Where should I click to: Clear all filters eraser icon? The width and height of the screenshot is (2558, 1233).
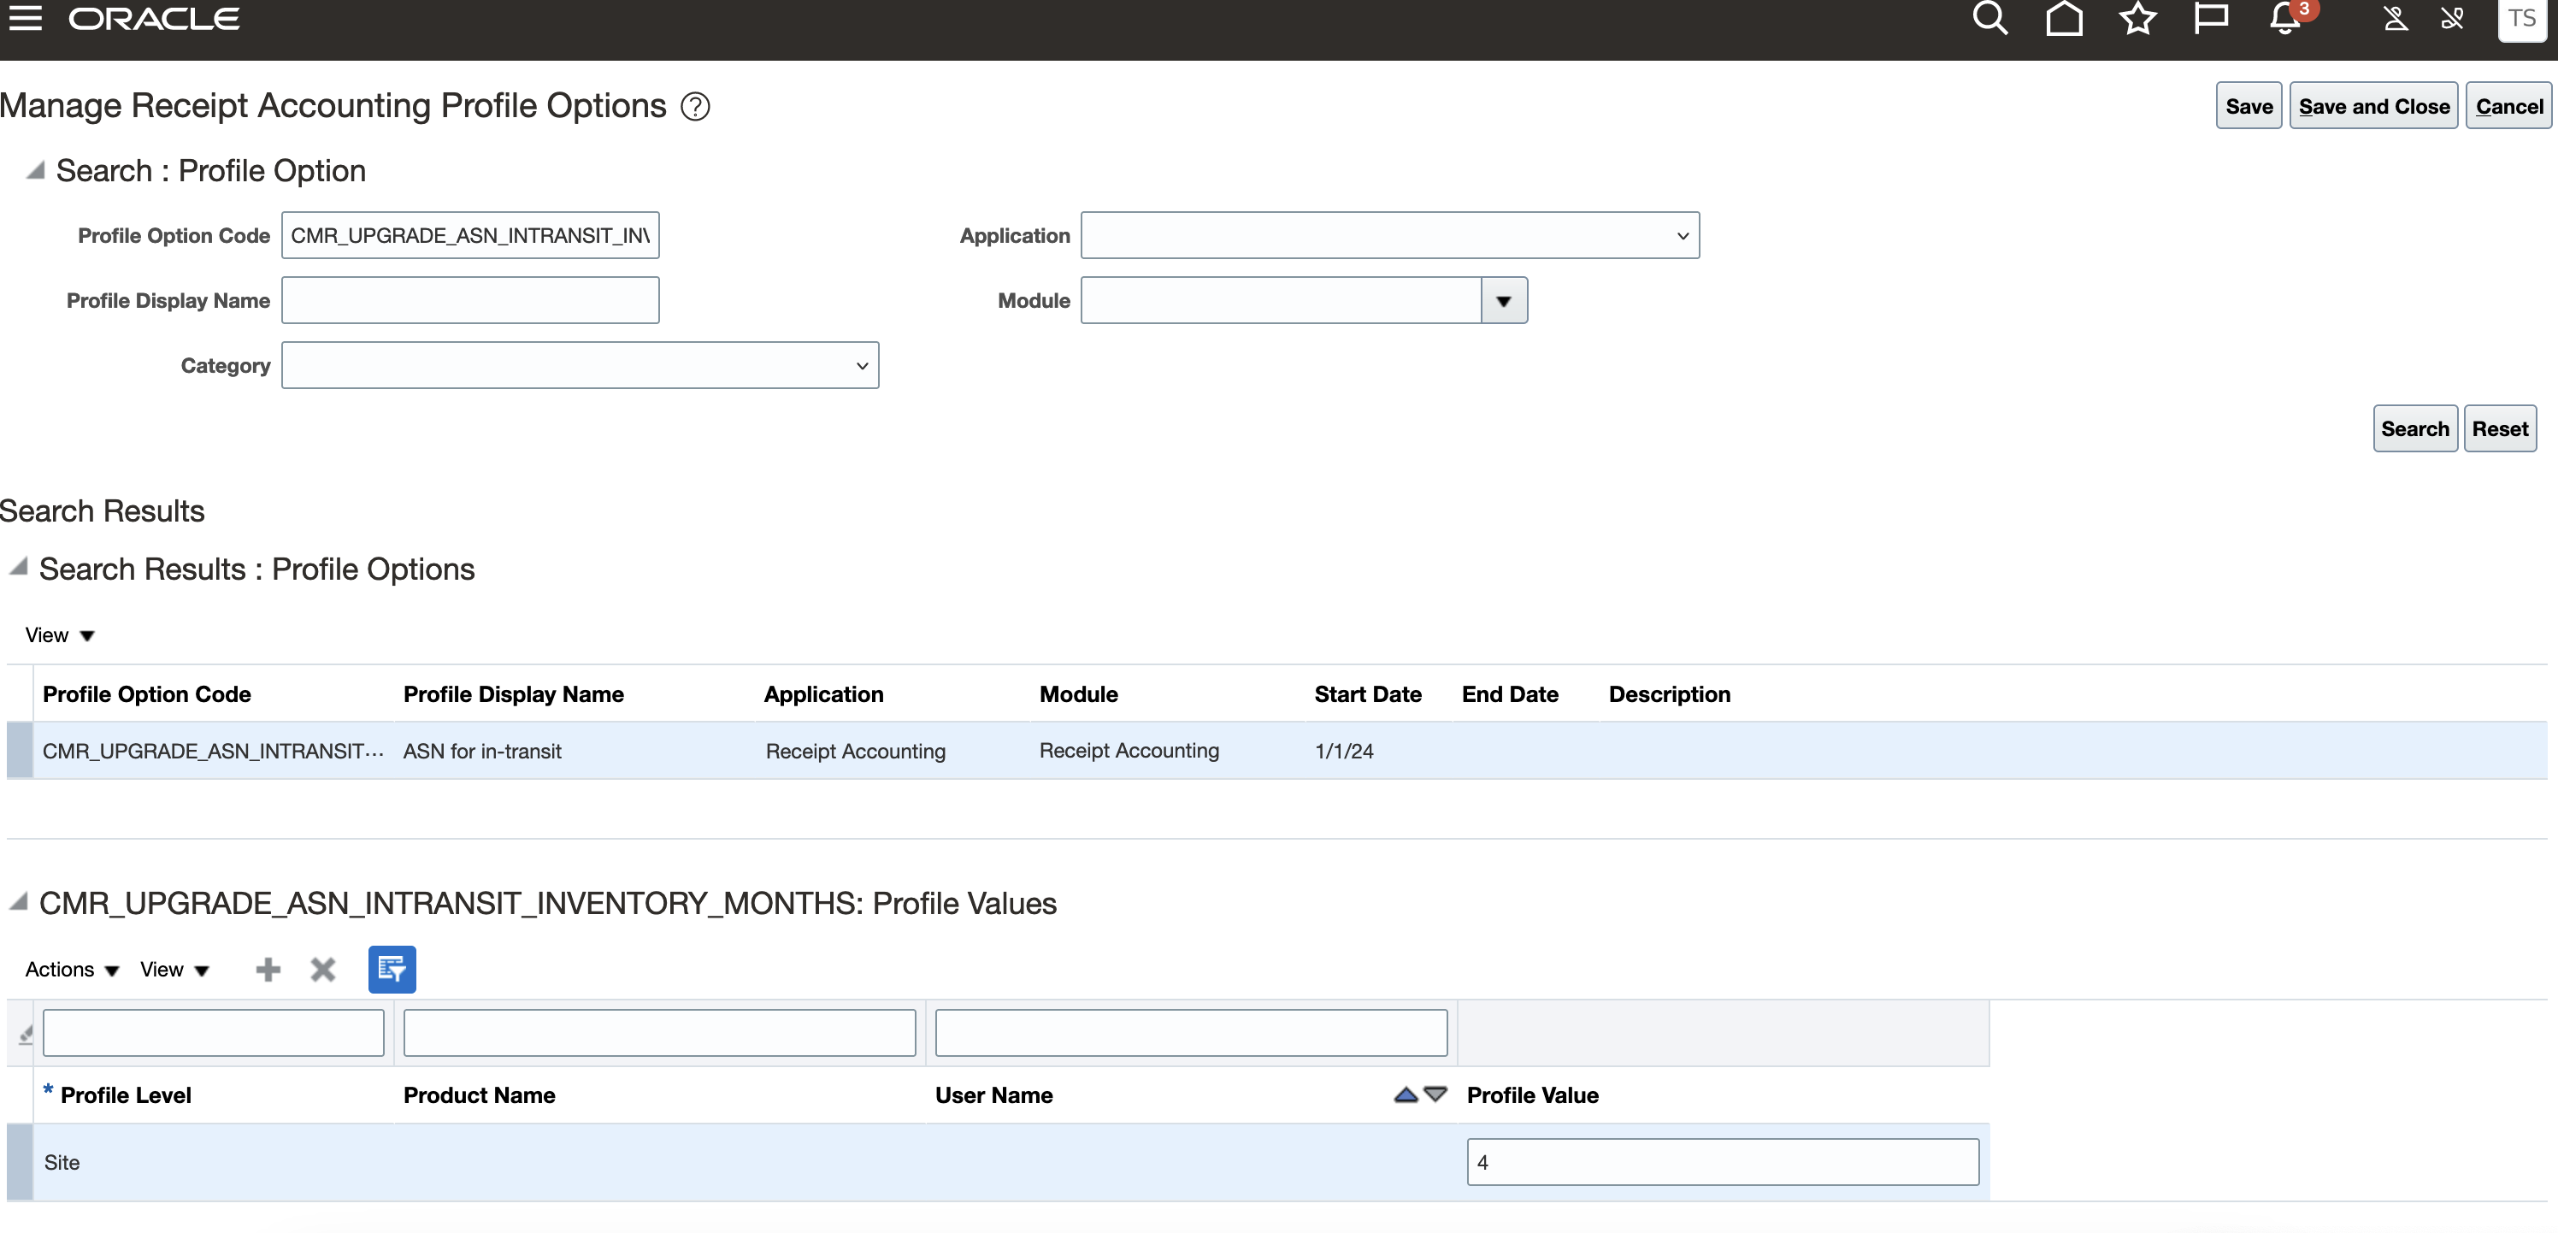click(26, 1034)
